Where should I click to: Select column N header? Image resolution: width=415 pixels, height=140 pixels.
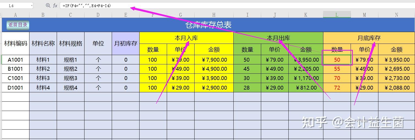[x=397, y=15]
